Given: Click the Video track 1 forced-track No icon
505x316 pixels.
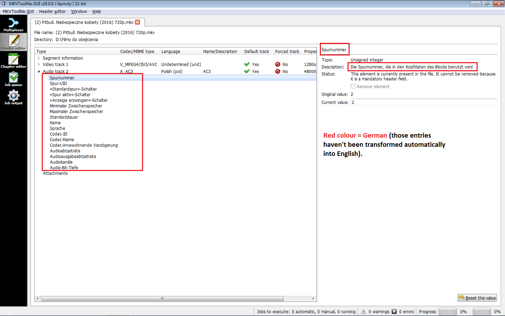Looking at the screenshot, I should click(278, 64).
